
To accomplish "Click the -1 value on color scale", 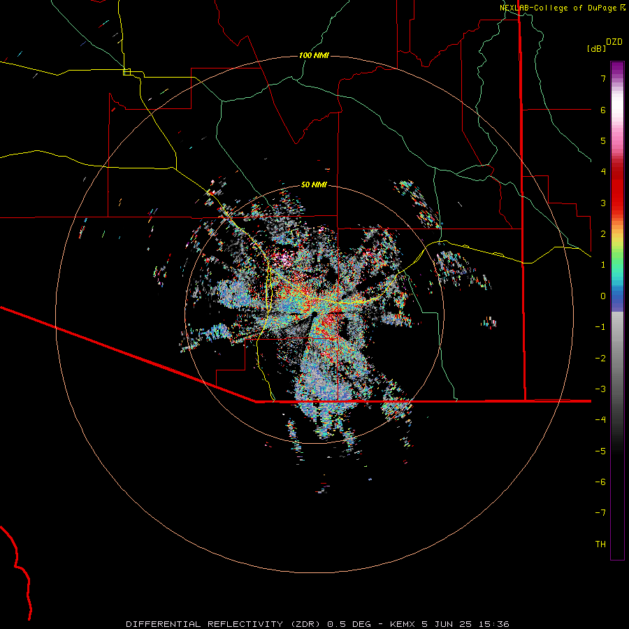I will click(600, 327).
